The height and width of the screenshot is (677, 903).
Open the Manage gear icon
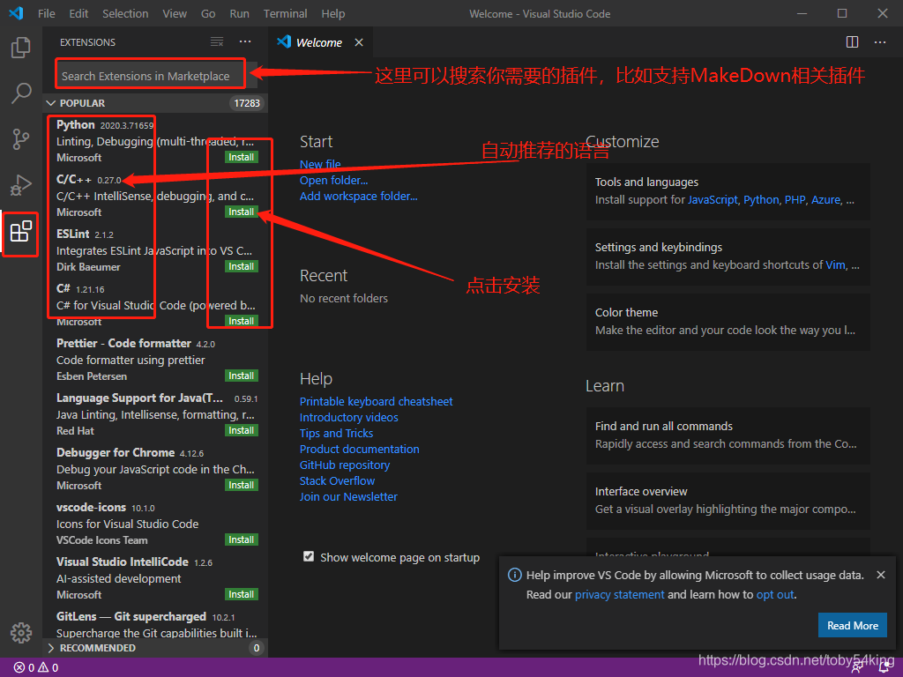click(x=21, y=632)
